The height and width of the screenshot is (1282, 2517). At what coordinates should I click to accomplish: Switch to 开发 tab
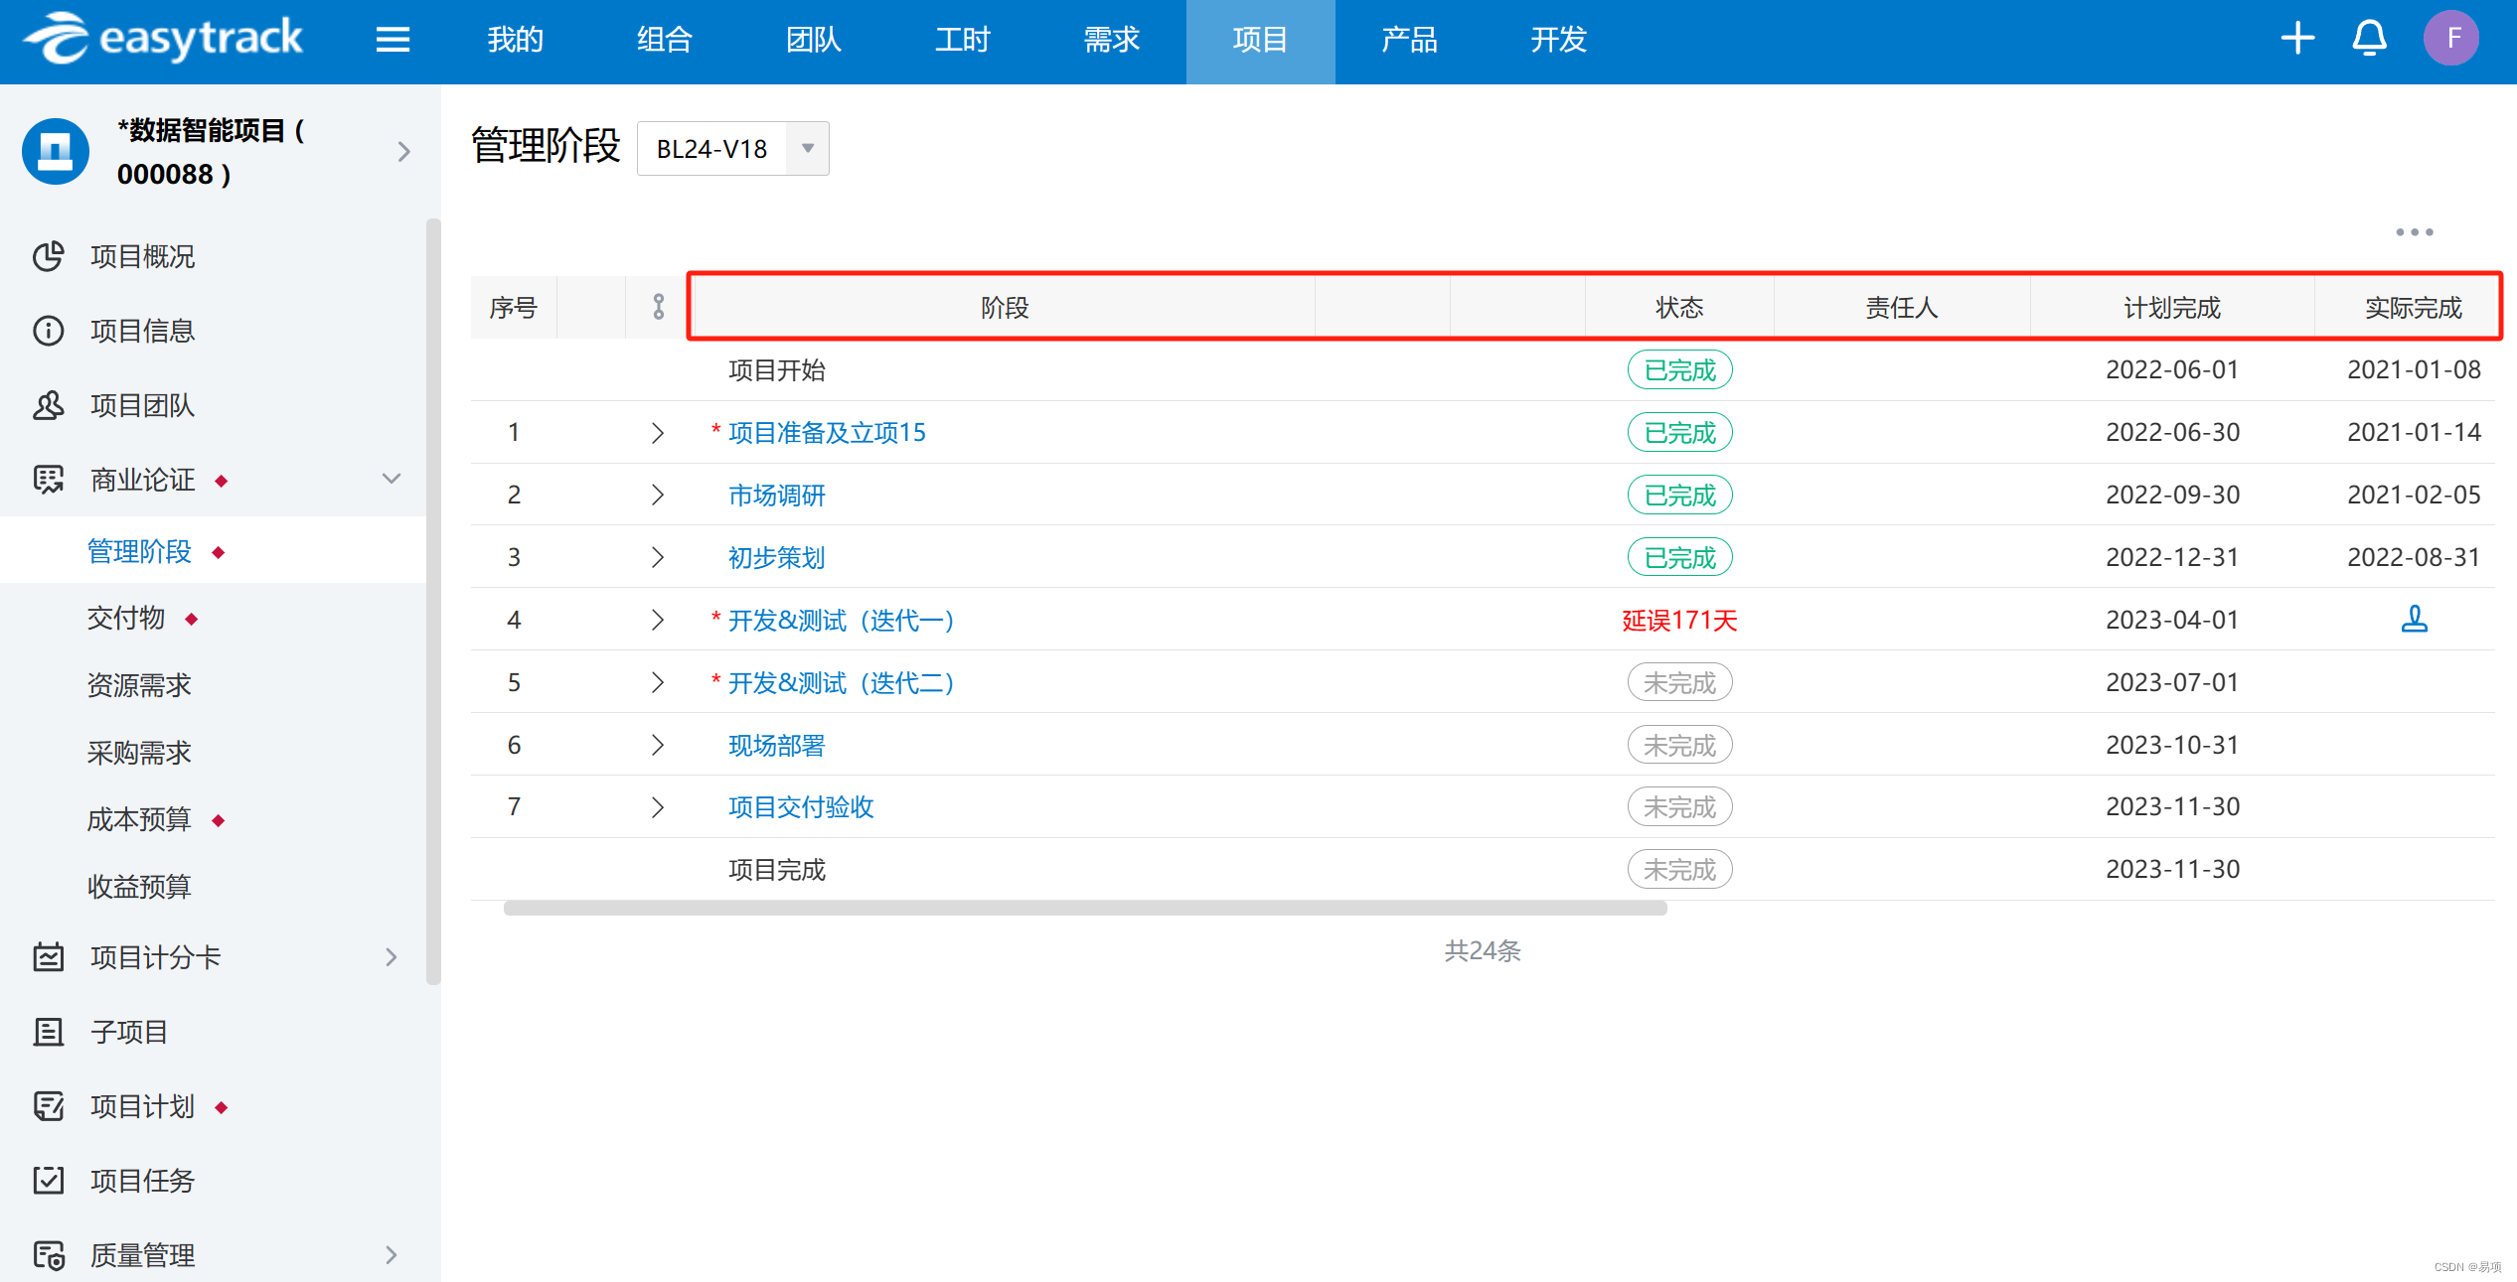pos(1558,40)
